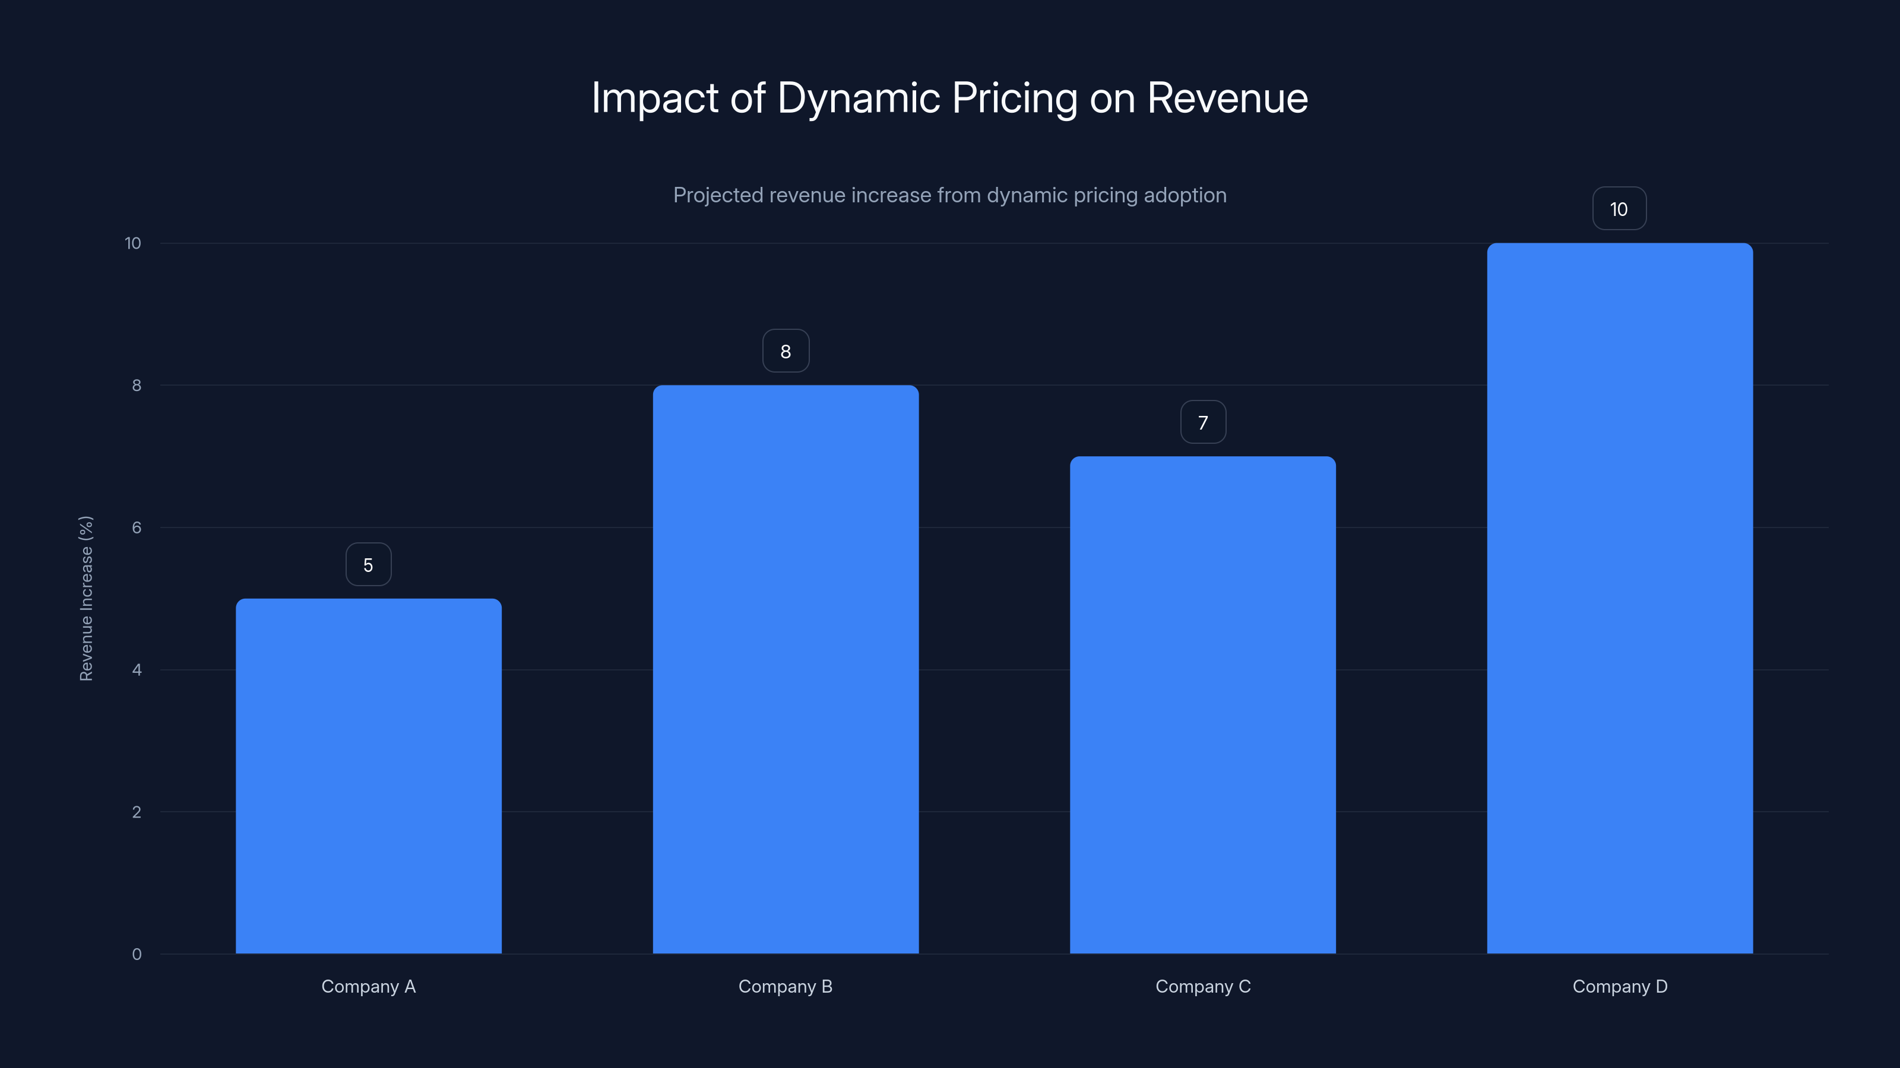This screenshot has height=1068, width=1900.
Task: Select the Company A bar
Action: pyautogui.click(x=369, y=776)
